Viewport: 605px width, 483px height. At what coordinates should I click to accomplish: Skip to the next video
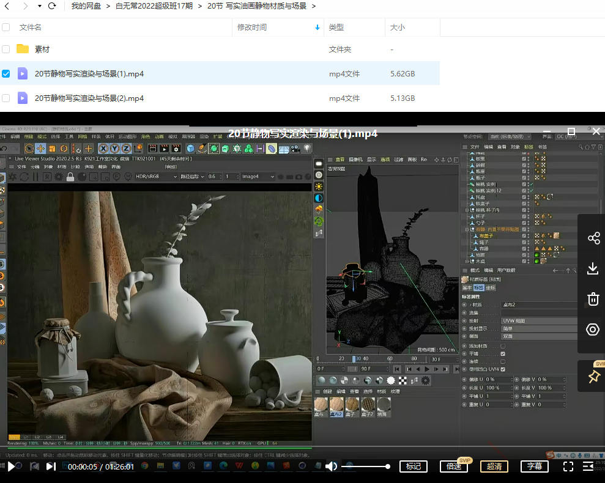51,466
